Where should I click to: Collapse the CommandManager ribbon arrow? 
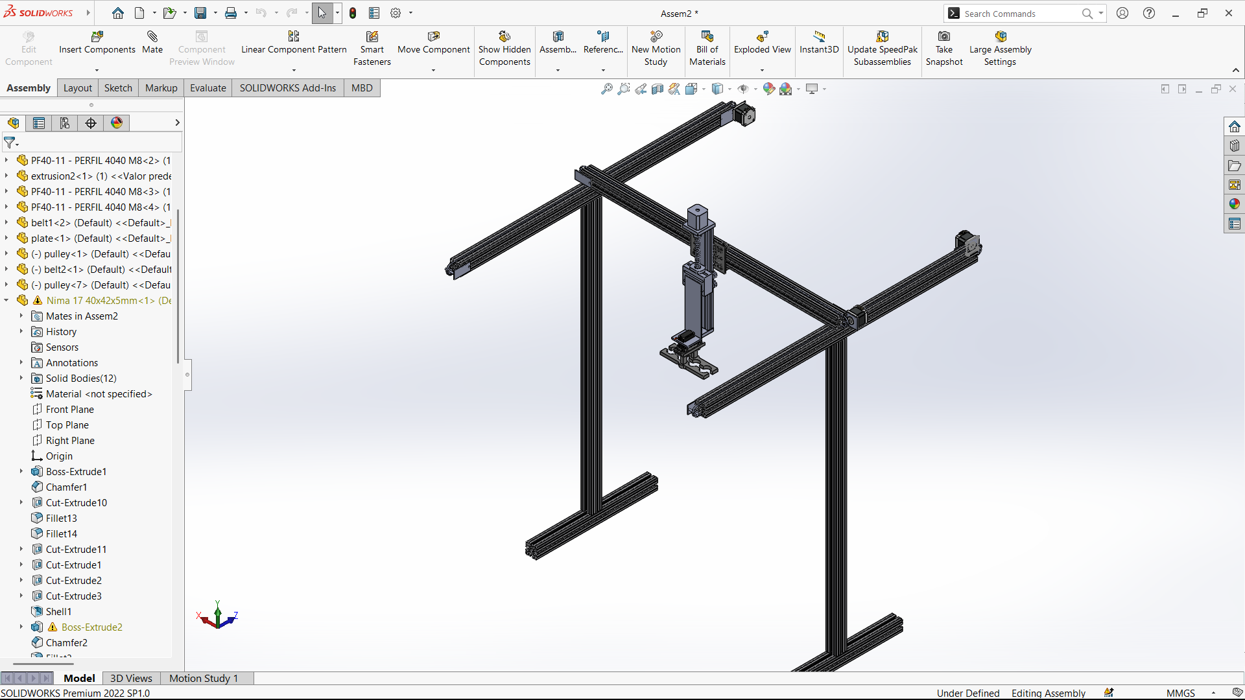coord(1236,70)
